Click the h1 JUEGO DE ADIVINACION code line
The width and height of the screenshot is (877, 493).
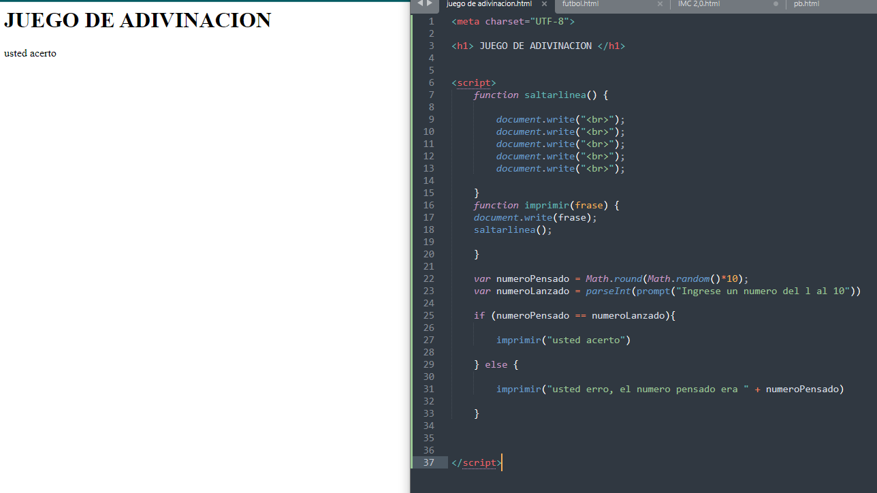pos(538,46)
